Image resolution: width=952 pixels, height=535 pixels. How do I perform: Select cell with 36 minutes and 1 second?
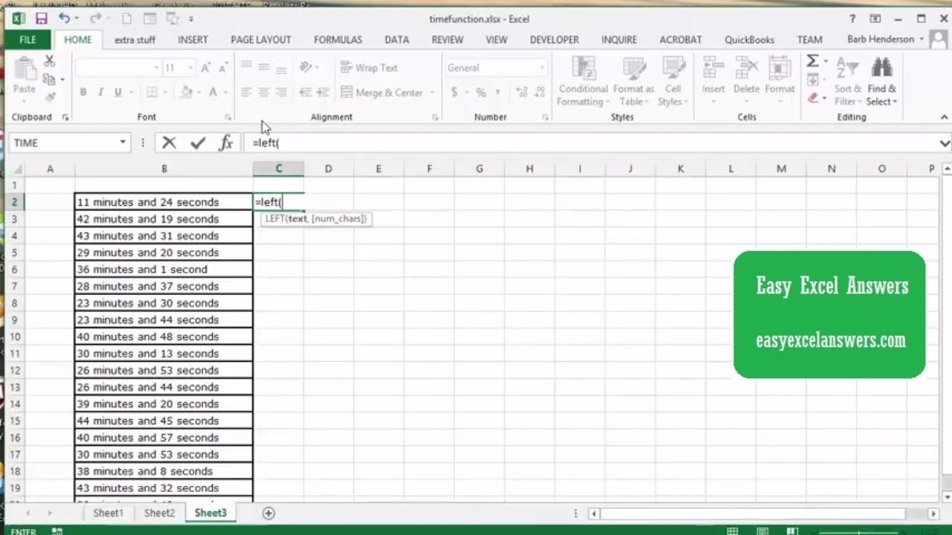[164, 269]
